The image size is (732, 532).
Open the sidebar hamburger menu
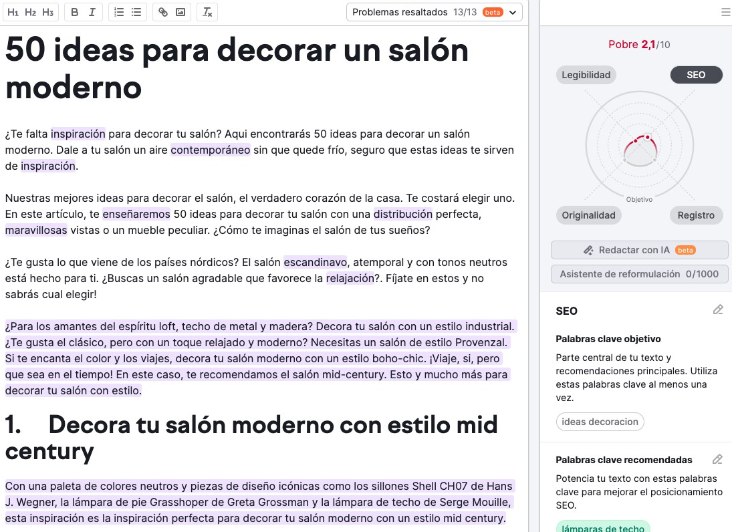tap(726, 12)
